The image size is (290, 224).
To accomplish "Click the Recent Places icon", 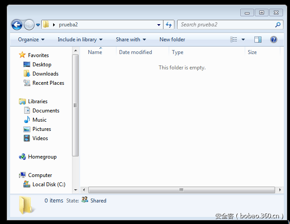I will click(27, 83).
